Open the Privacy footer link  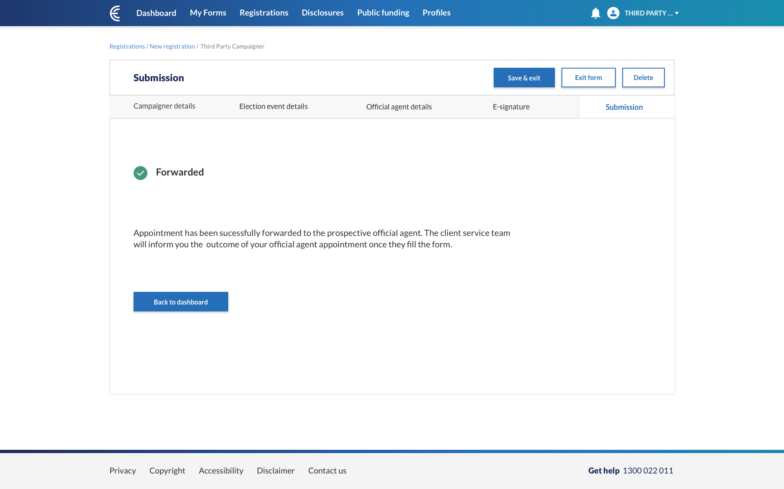[x=122, y=471]
